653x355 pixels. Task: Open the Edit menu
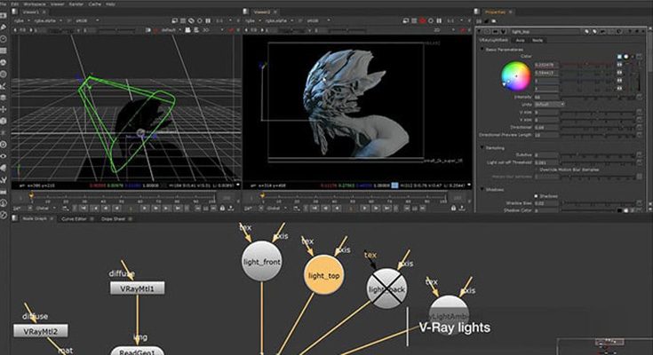click(15, 4)
